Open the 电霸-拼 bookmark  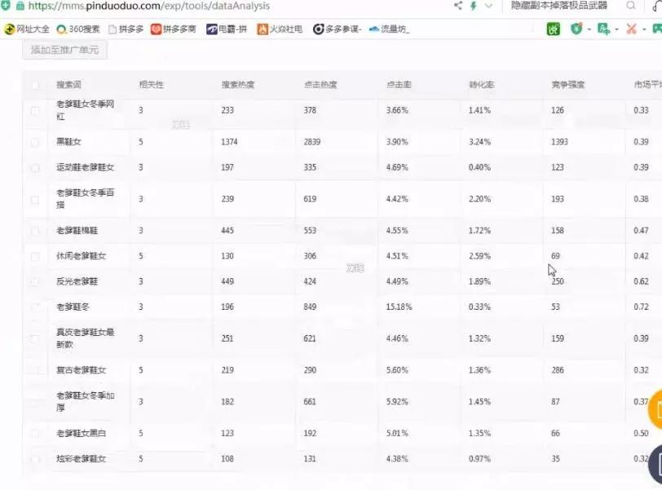coord(227,29)
